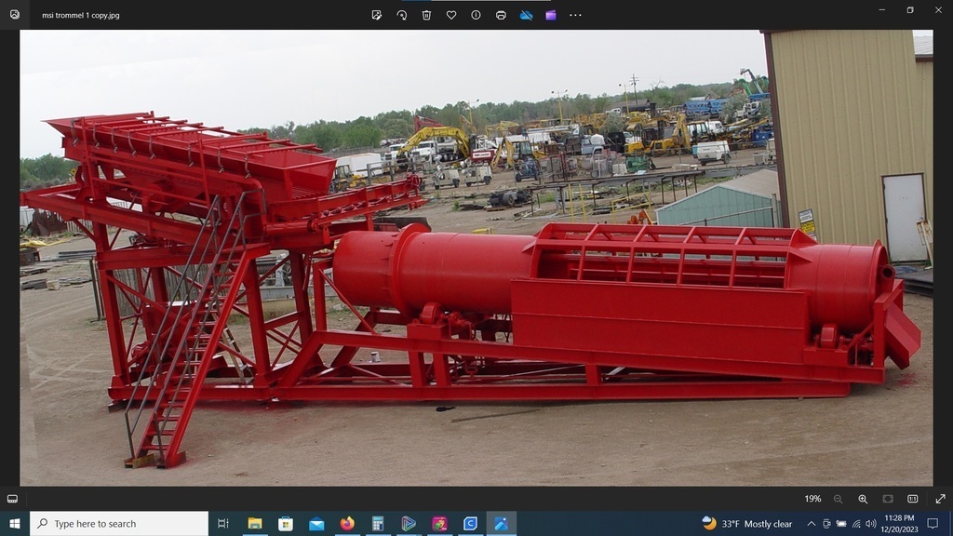The image size is (953, 536).
Task: Click the Meet Now tray icon
Action: tap(826, 523)
